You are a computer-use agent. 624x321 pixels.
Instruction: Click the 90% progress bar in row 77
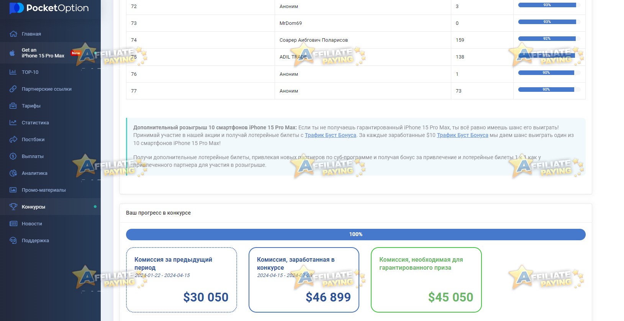[x=549, y=90]
